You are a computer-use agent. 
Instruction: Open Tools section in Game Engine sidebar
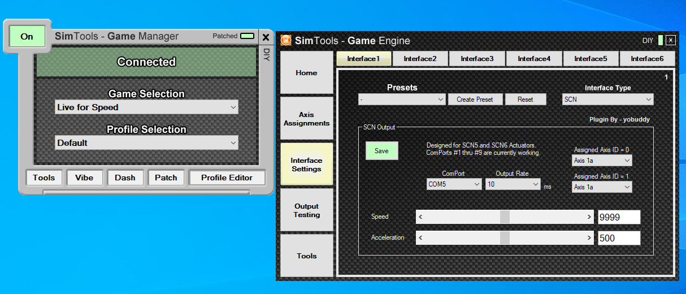point(307,256)
